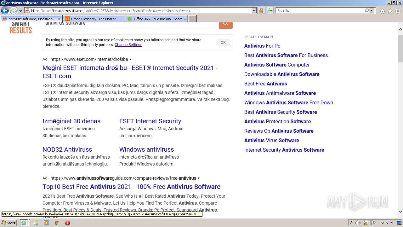Click the Refresh page icon

270,11
